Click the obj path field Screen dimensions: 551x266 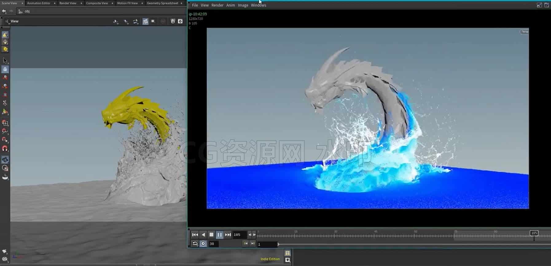101,11
